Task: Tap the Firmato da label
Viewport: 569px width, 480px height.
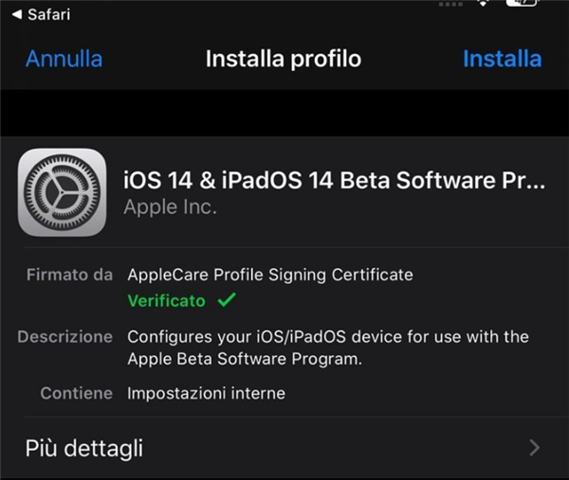Action: pyautogui.click(x=69, y=276)
